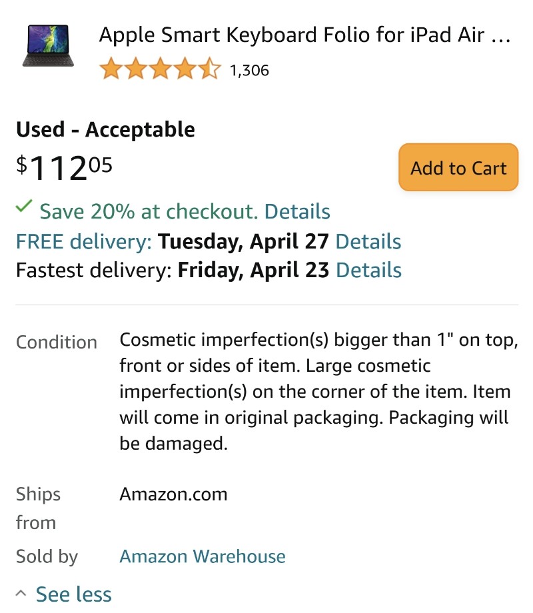Click the $112.05 price

pos(64,168)
